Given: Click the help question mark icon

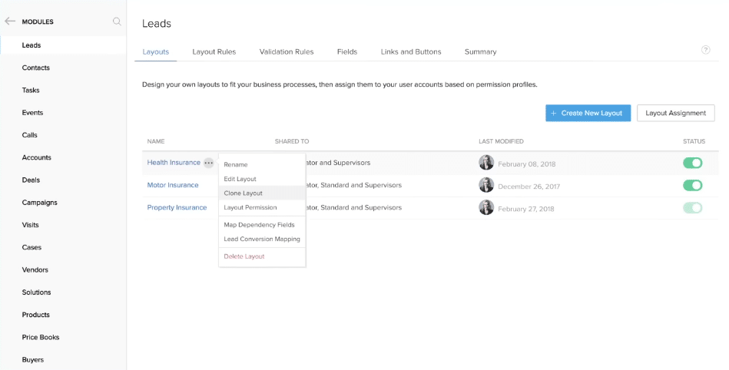Looking at the screenshot, I should (x=705, y=50).
